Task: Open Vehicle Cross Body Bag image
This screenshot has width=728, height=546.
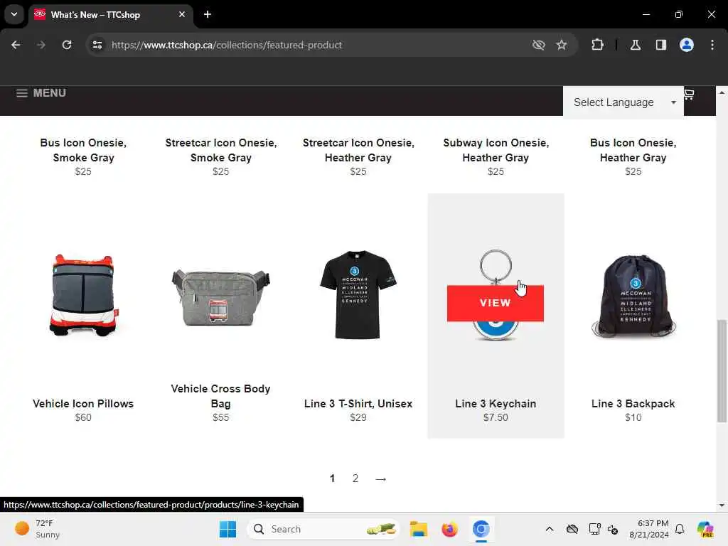Action: click(220, 297)
